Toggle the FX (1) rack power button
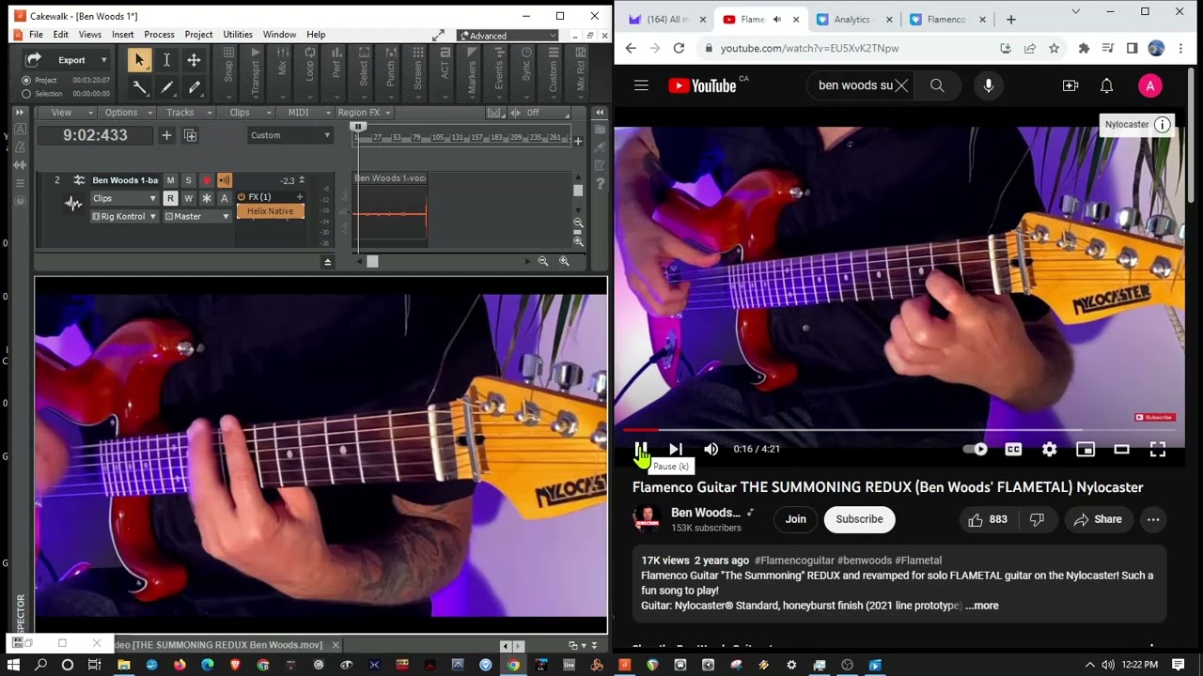This screenshot has height=676, width=1203. tap(242, 197)
